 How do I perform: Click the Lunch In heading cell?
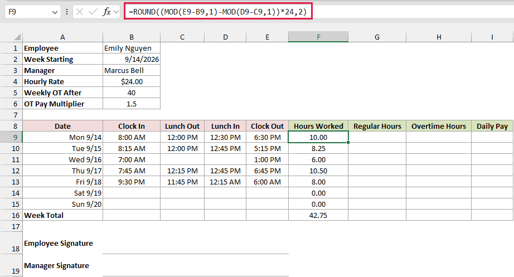click(x=225, y=126)
